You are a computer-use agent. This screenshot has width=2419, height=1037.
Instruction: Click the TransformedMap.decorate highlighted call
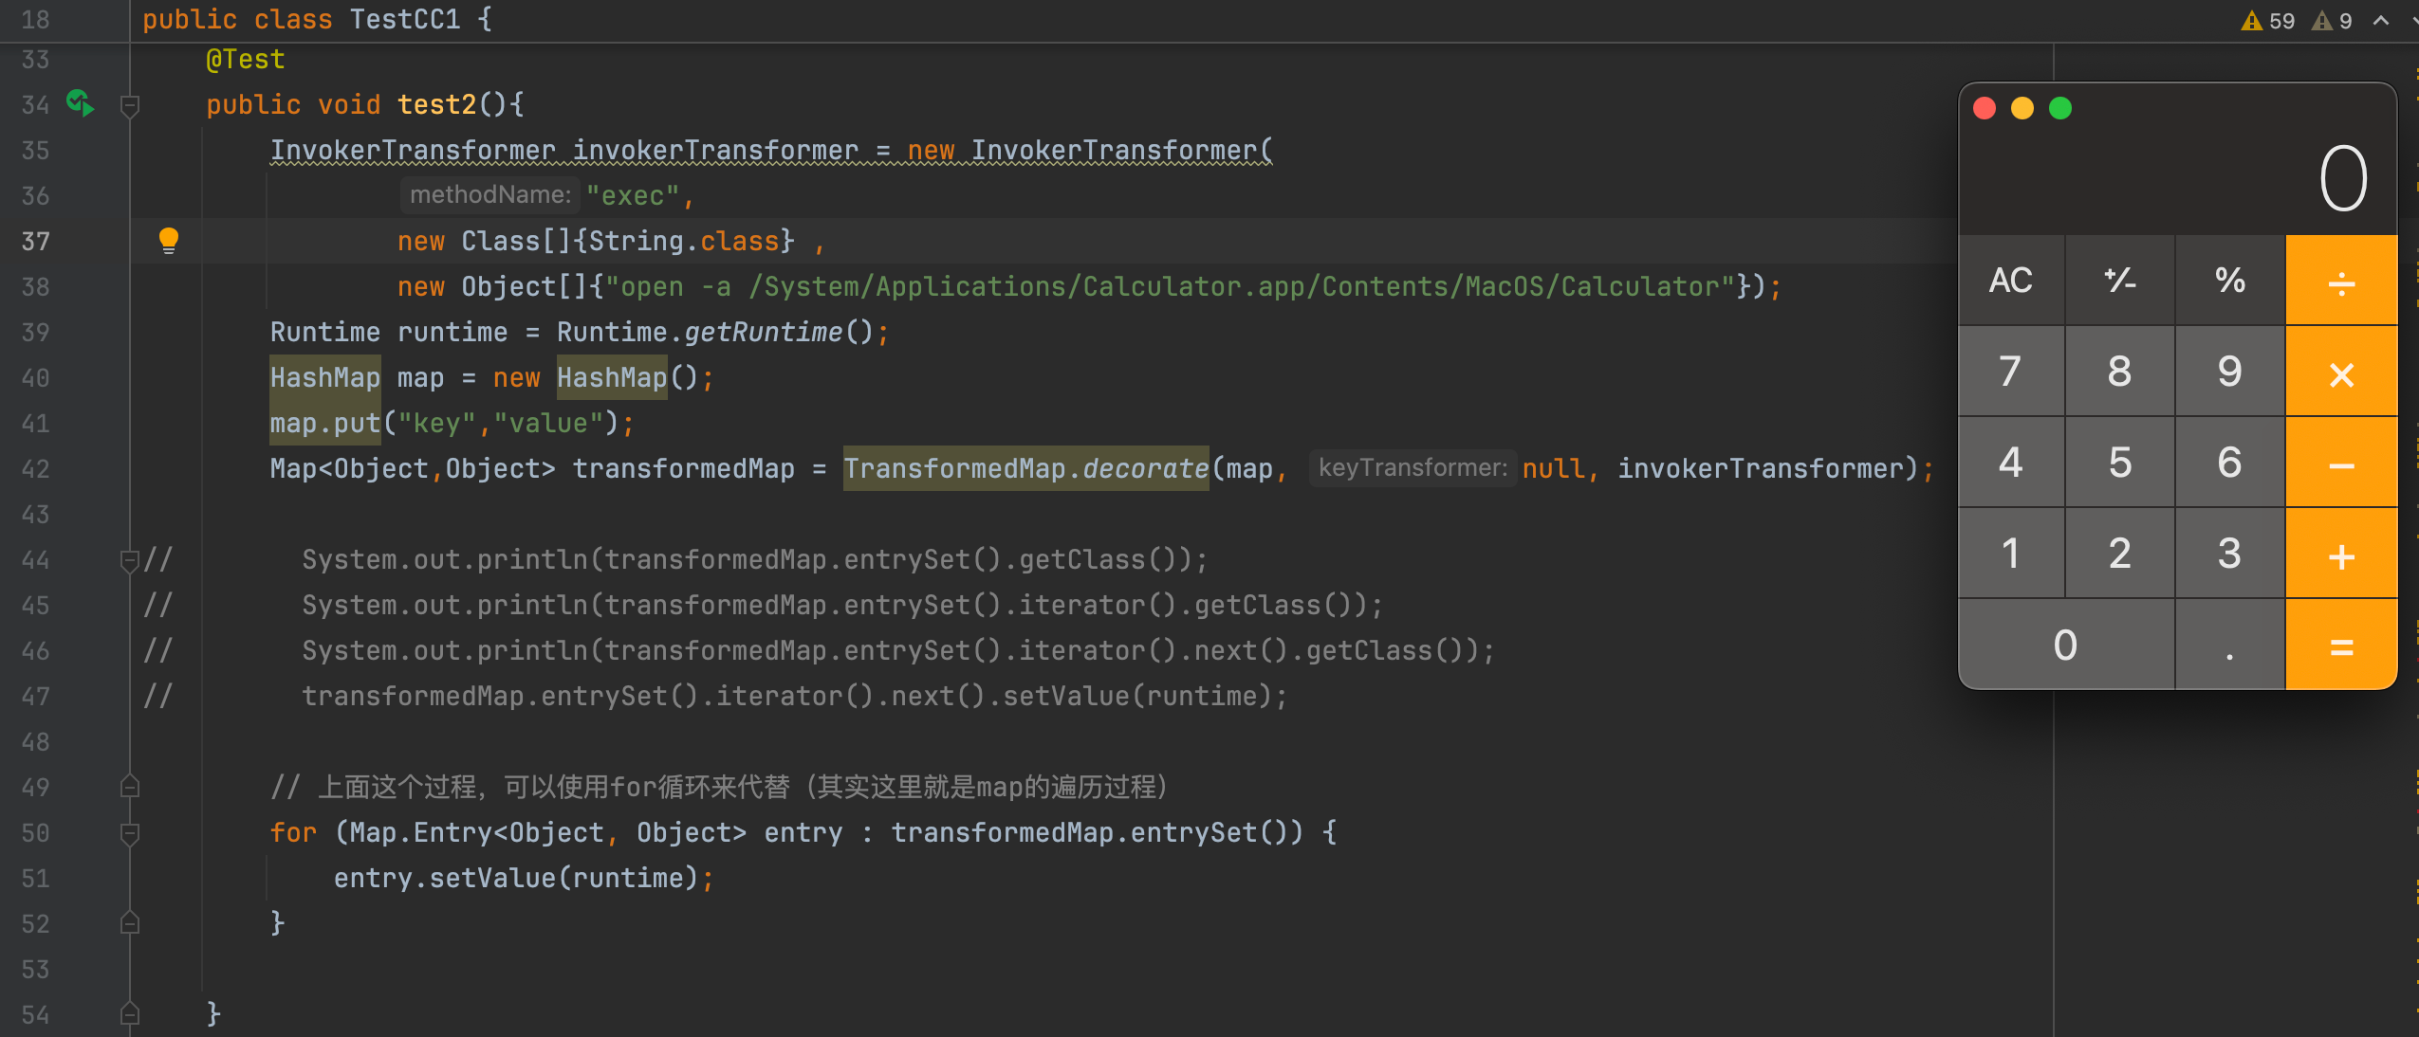click(1025, 469)
